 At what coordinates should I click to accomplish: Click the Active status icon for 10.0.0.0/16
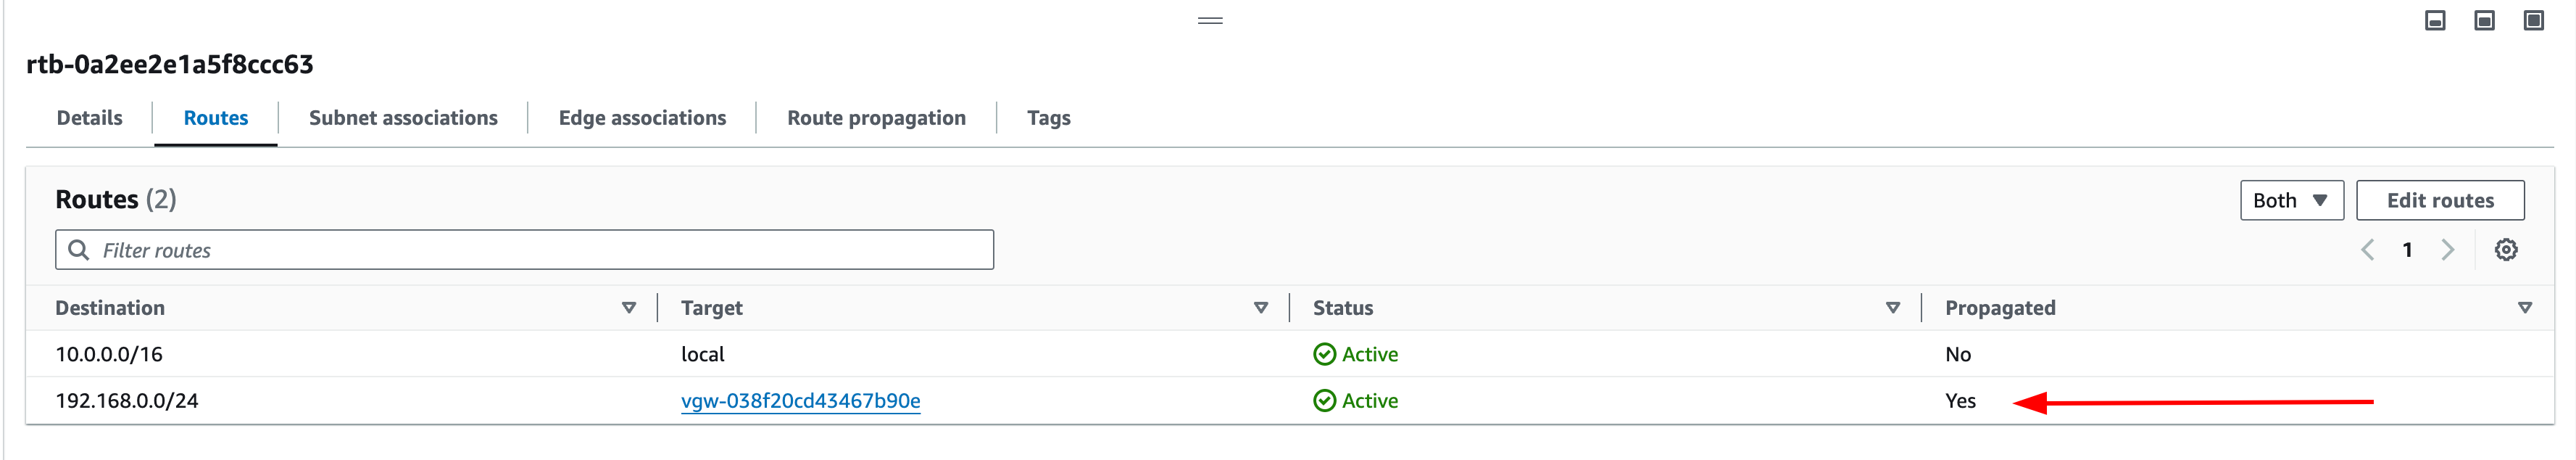1324,354
